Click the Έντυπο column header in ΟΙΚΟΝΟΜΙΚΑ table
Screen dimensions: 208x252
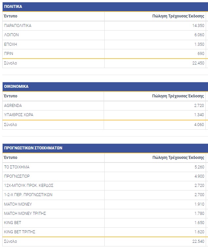10,96
